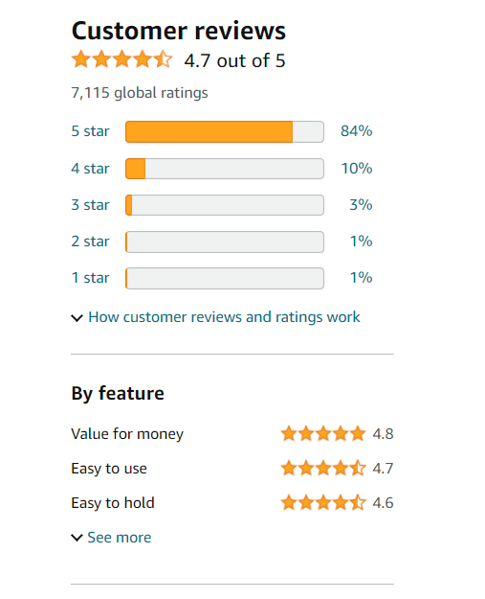The width and height of the screenshot is (485, 599).
Task: Click the Easy to use star rating
Action: 323,469
